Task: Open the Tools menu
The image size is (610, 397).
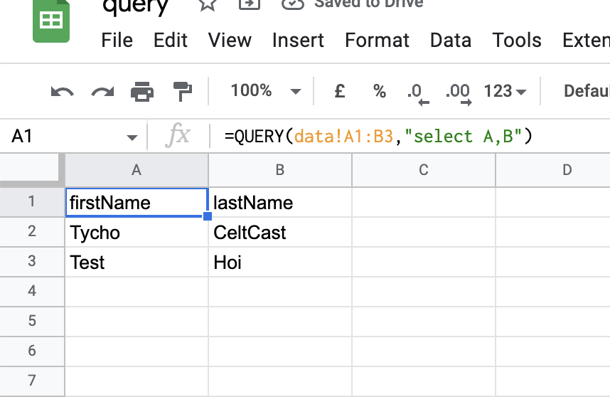Action: [517, 40]
